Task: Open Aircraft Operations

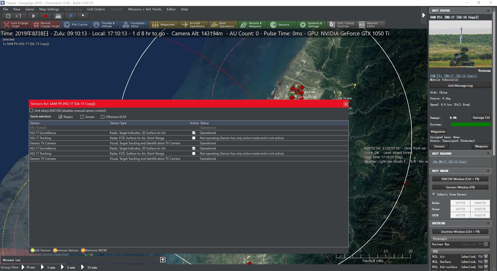Action: [193, 25]
